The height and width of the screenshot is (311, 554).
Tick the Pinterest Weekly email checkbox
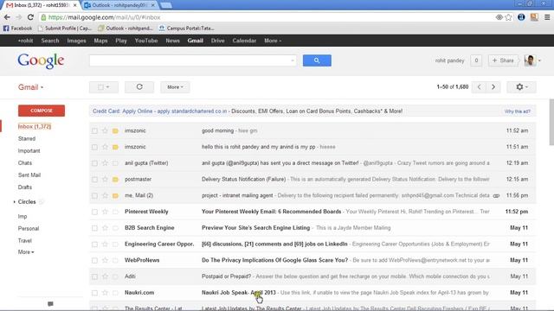(x=94, y=212)
